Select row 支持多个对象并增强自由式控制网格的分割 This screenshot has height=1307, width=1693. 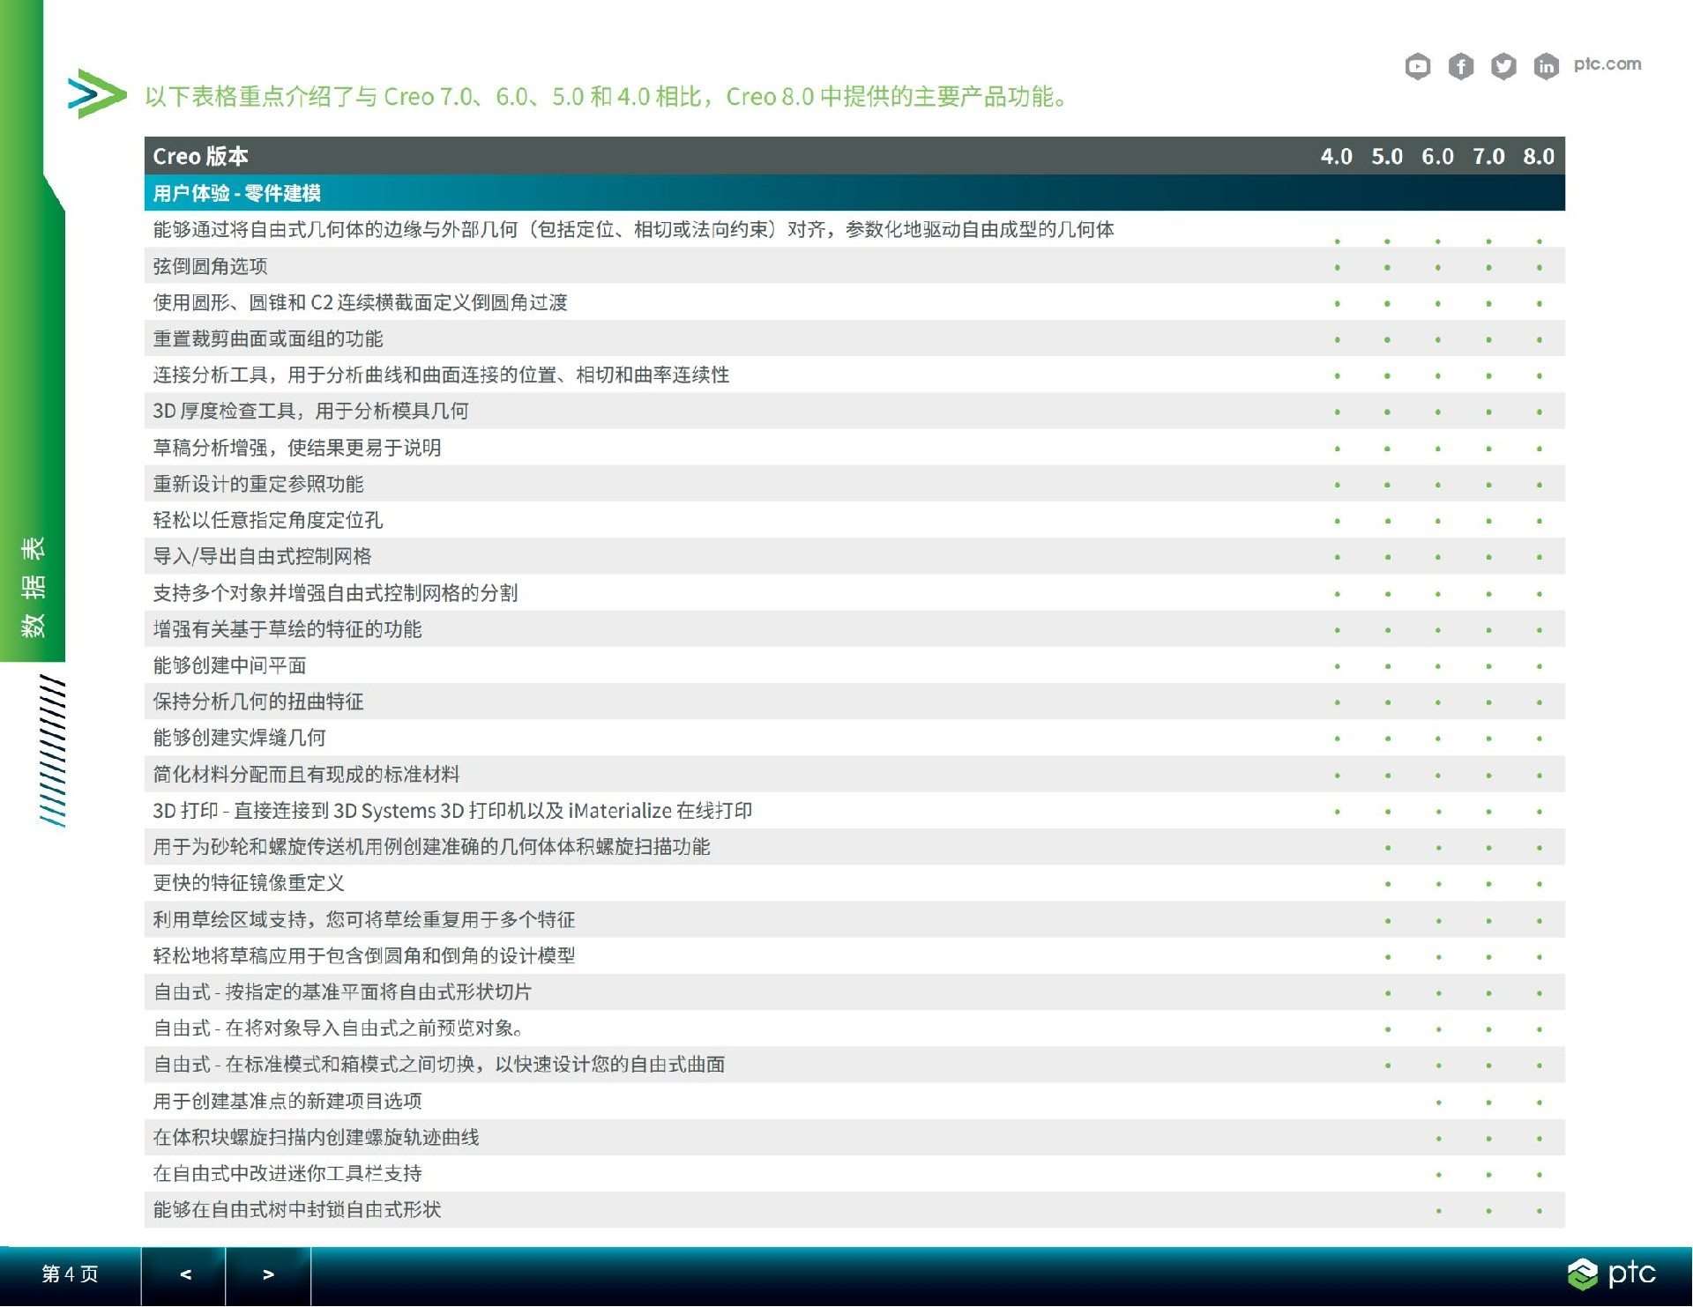click(x=854, y=593)
